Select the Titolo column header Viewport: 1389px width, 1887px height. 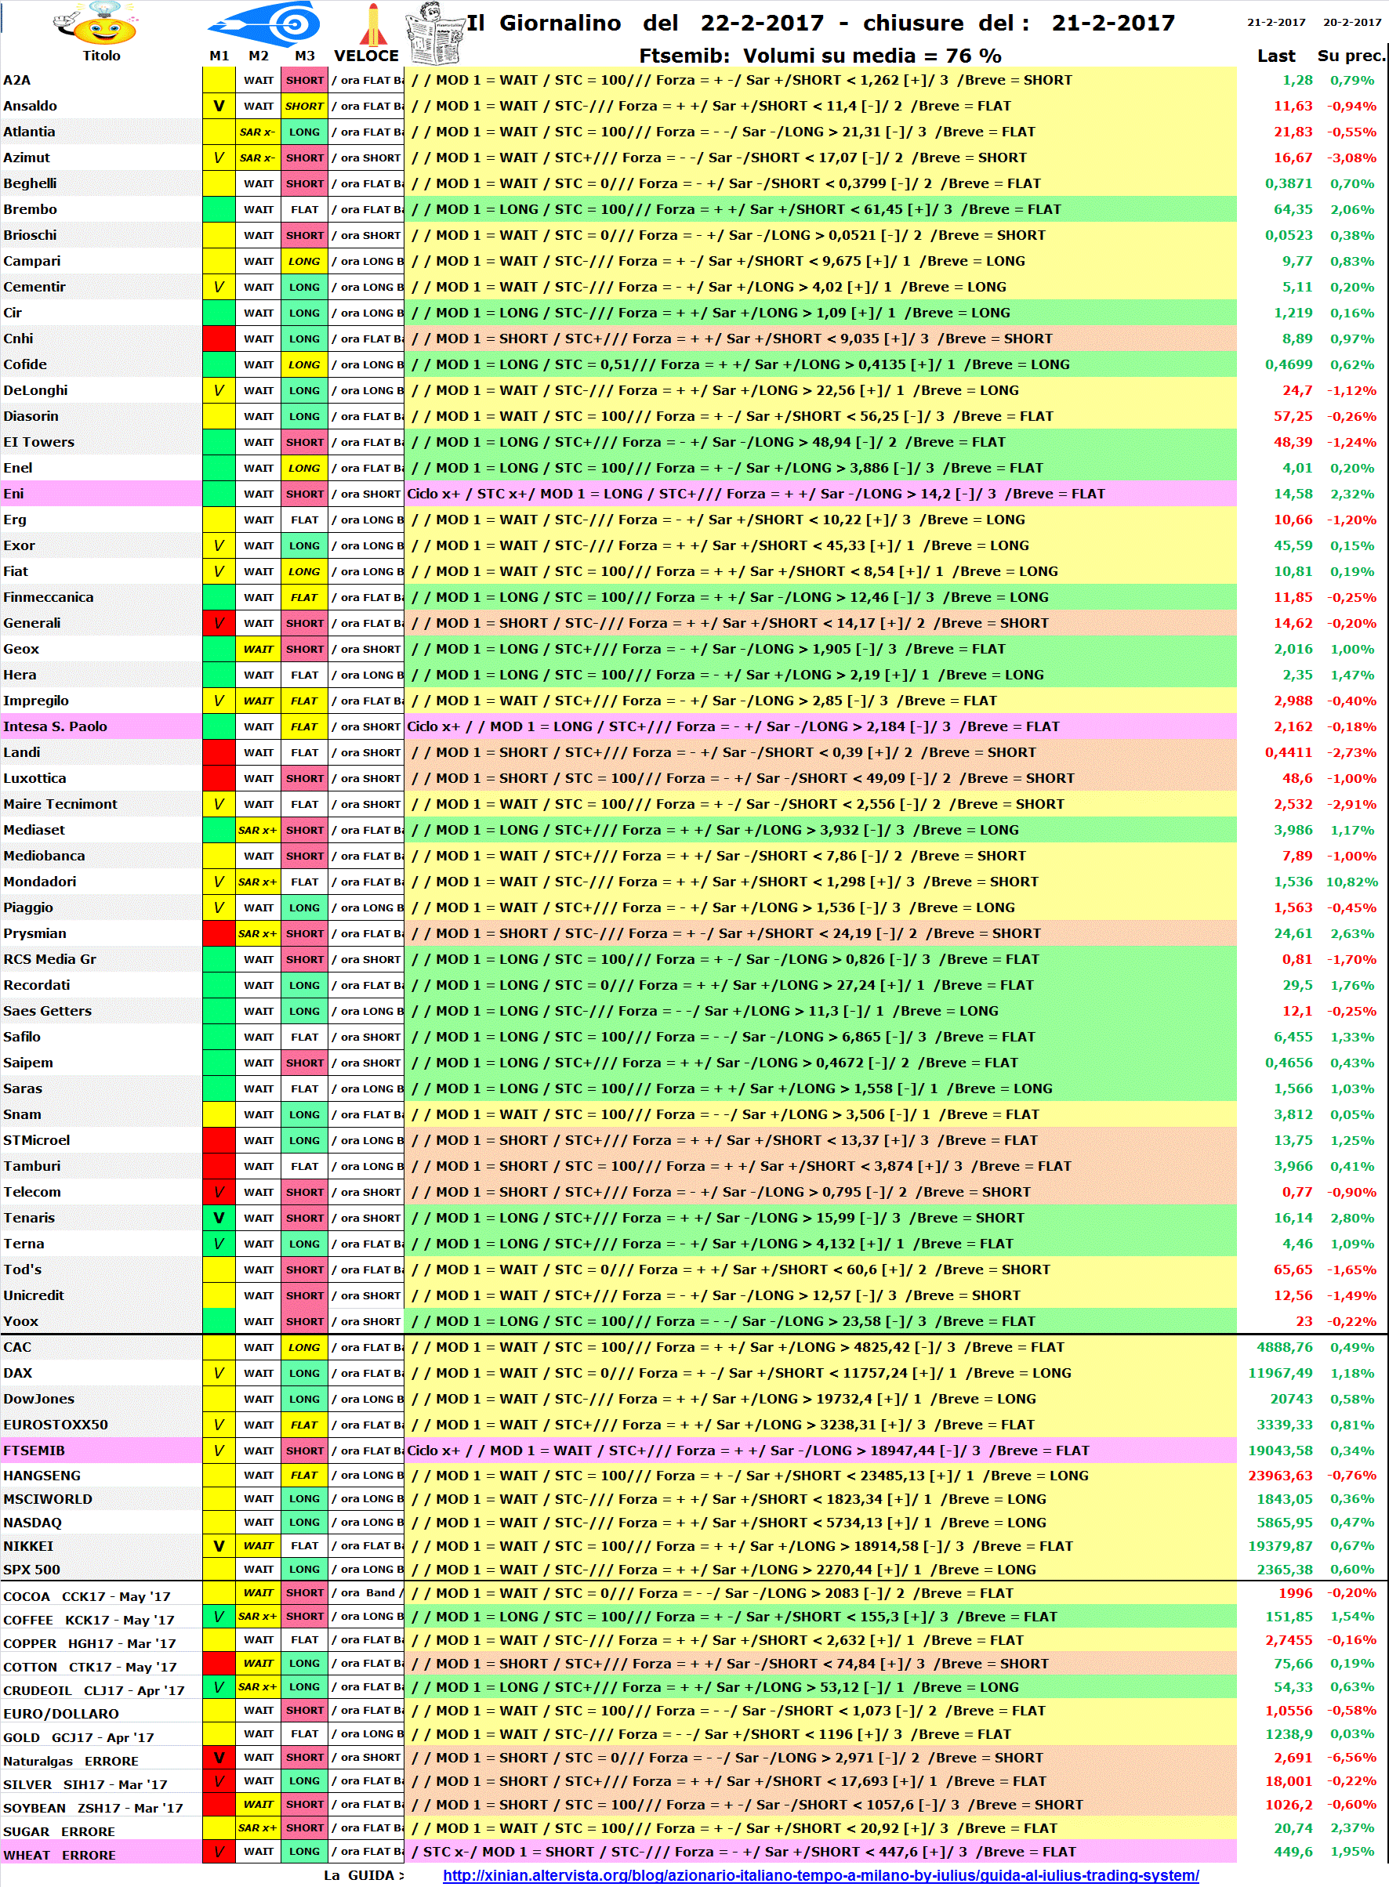point(101,56)
